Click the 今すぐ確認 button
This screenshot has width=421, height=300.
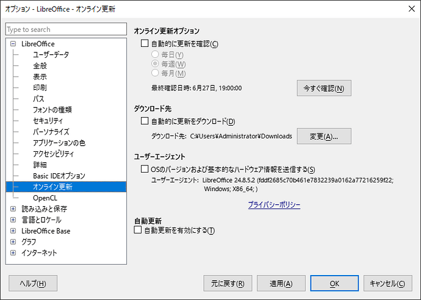[x=324, y=88]
